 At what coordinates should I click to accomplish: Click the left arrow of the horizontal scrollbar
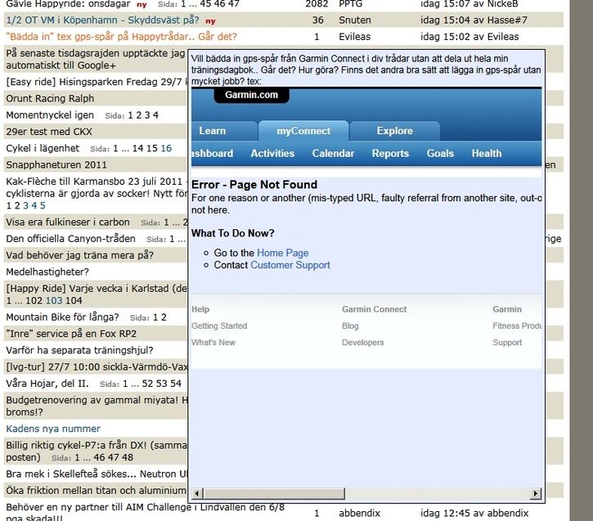point(197,493)
